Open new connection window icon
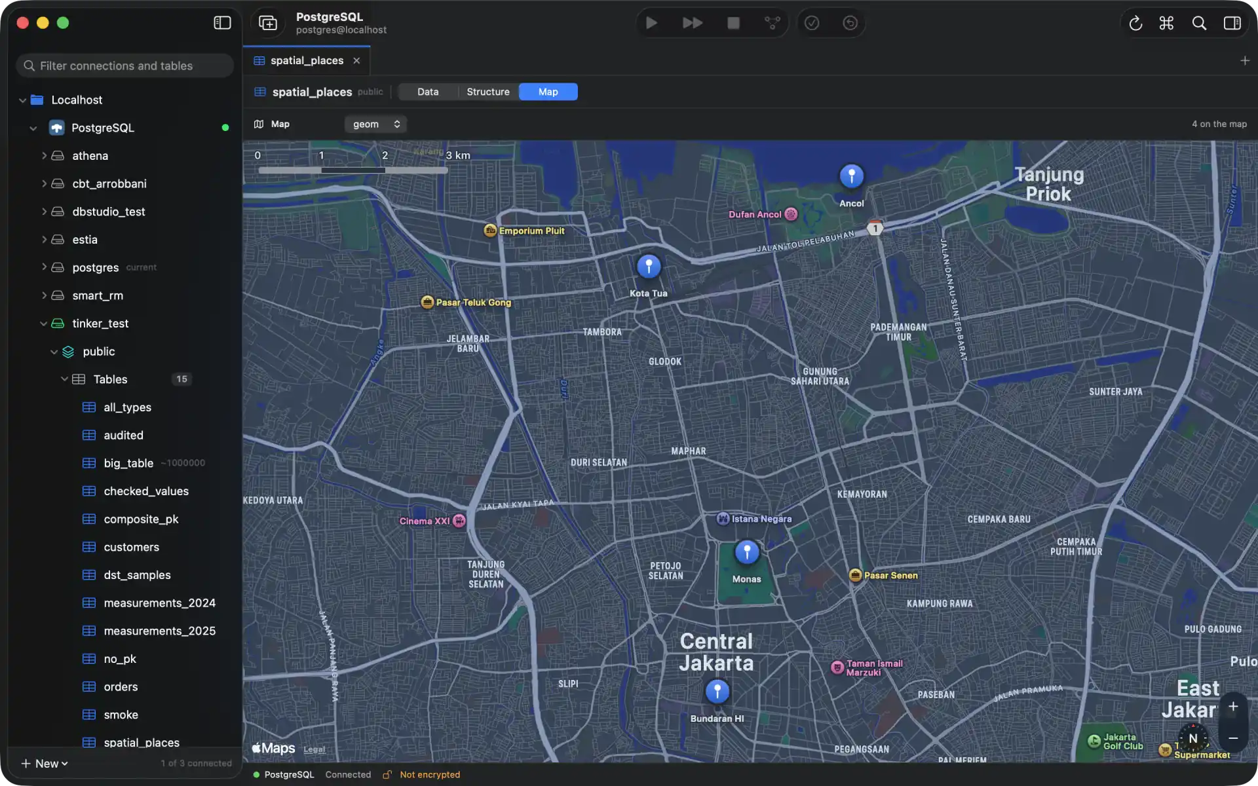Viewport: 1258px width, 786px height. tap(268, 23)
